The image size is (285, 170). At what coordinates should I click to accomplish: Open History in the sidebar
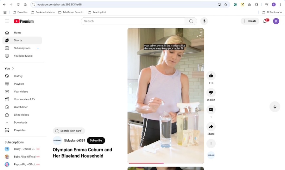(x=18, y=76)
